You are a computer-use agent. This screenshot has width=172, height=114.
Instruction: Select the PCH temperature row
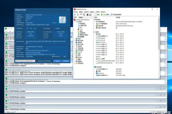[110, 57]
